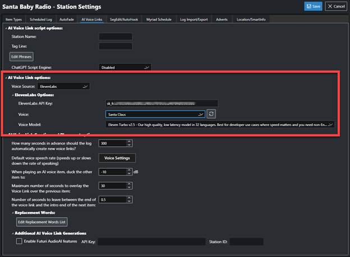The image size is (350, 257).
Task: Click the ElevenLabs API Key field
Action: click(162, 103)
